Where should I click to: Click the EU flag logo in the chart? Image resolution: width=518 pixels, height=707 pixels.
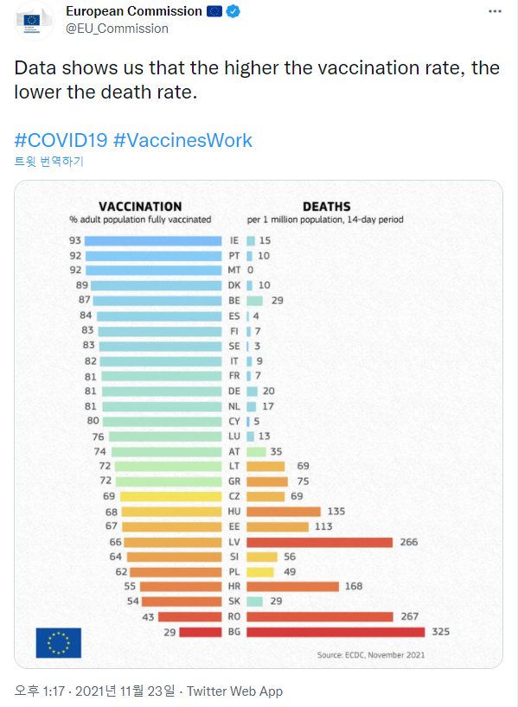[x=59, y=642]
